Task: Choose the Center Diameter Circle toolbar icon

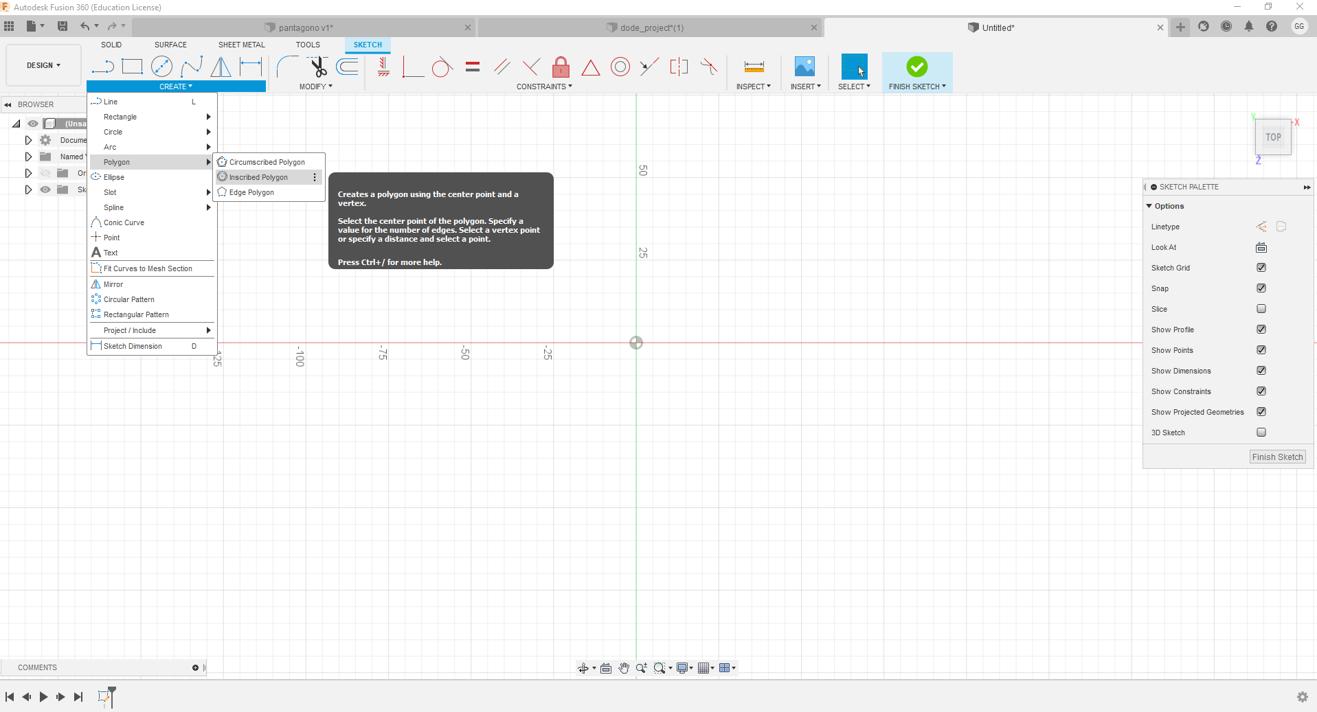Action: coord(161,67)
